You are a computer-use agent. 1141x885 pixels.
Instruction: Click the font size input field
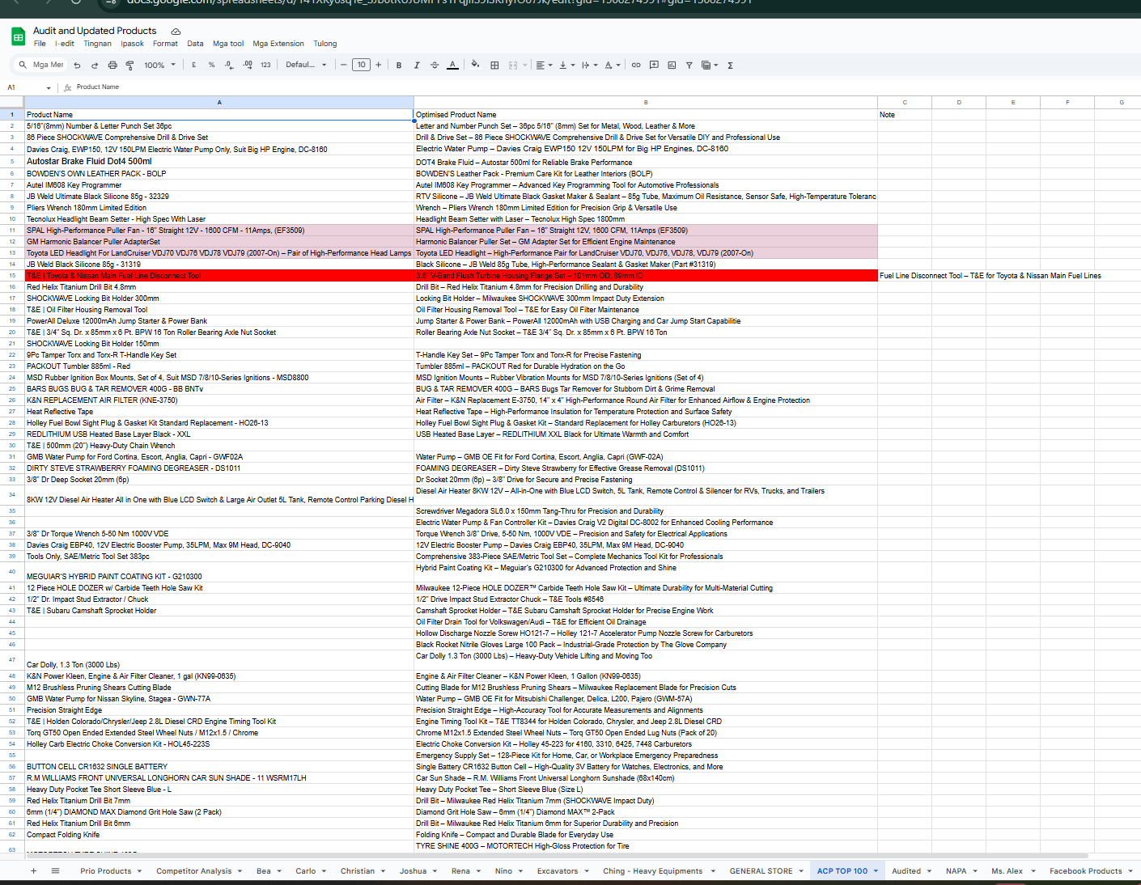point(361,65)
